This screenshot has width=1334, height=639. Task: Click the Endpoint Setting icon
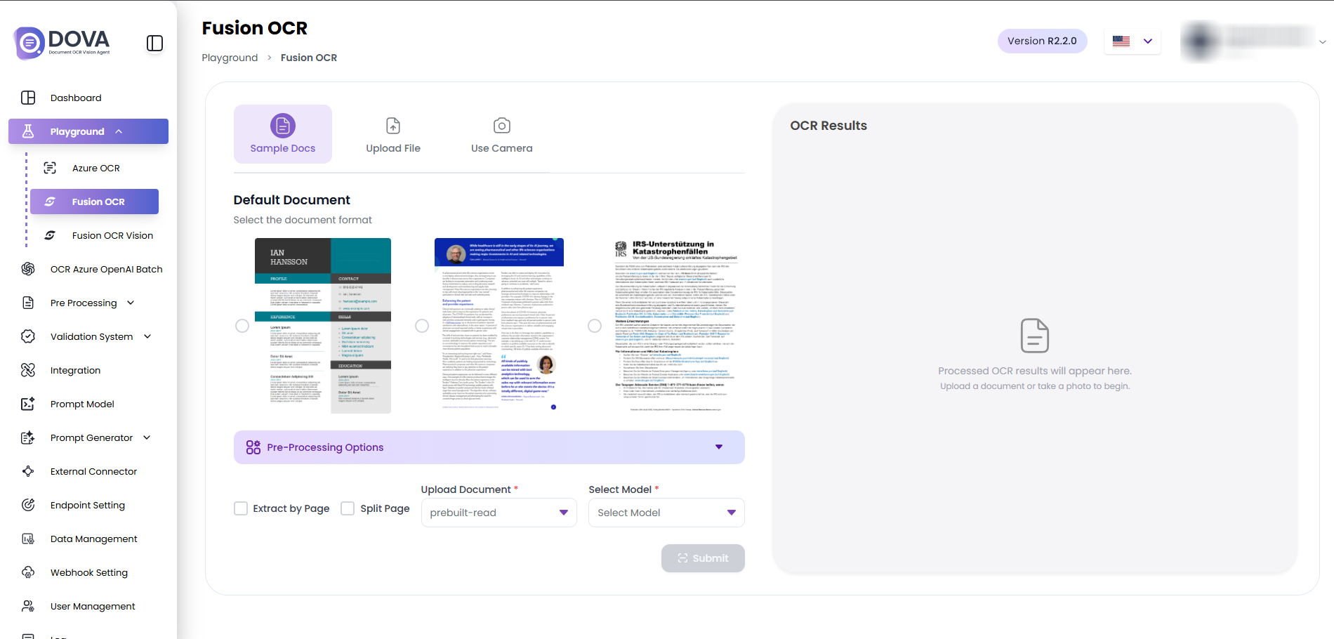point(28,505)
